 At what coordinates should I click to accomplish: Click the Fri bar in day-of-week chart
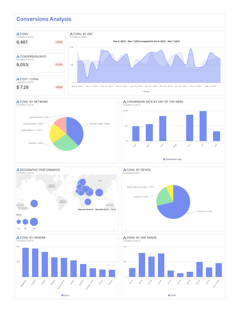pyautogui.click(x=203, y=126)
